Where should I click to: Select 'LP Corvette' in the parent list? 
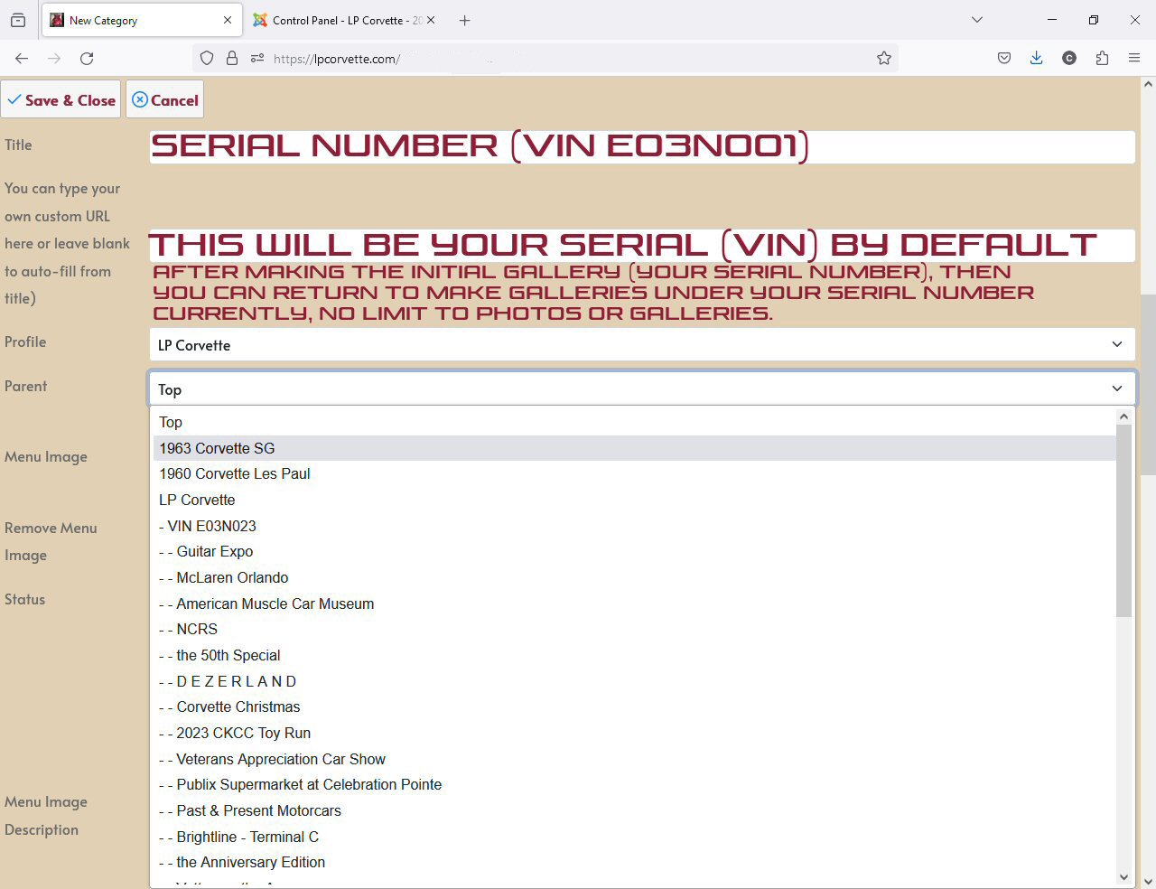coord(635,500)
